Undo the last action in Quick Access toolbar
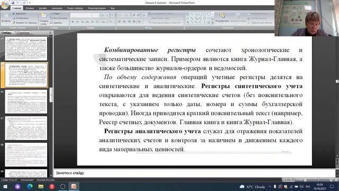Screen dimensions: 339x191 pyautogui.click(x=18, y=3)
